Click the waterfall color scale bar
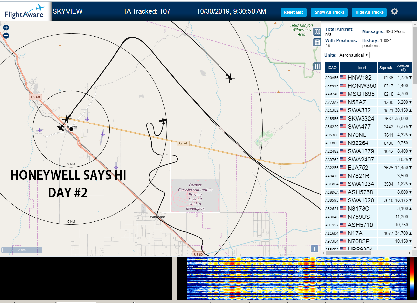Screen dimensions: 417x303 (x=412, y=277)
